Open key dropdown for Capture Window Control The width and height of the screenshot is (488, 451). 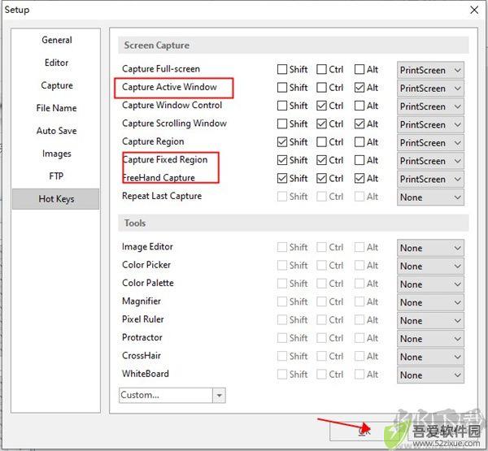[430, 106]
